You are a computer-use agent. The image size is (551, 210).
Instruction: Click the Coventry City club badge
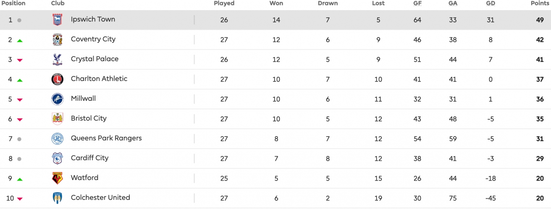pos(57,39)
